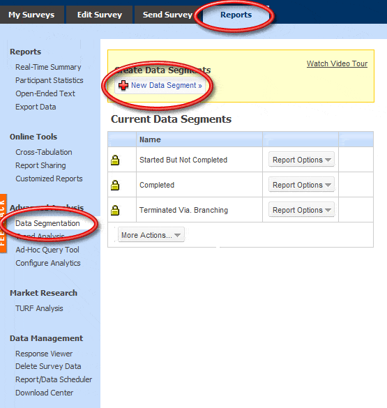
Task: Click the New Data Segment link
Action: tap(167, 85)
